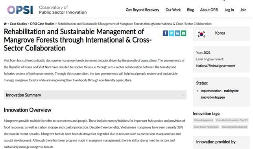Click the page title about Mangrove Forests

[x=78, y=40]
